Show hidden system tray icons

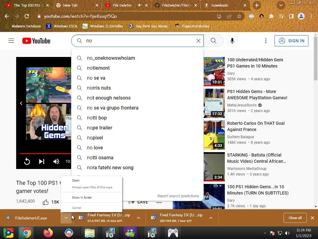pyautogui.click(x=265, y=233)
